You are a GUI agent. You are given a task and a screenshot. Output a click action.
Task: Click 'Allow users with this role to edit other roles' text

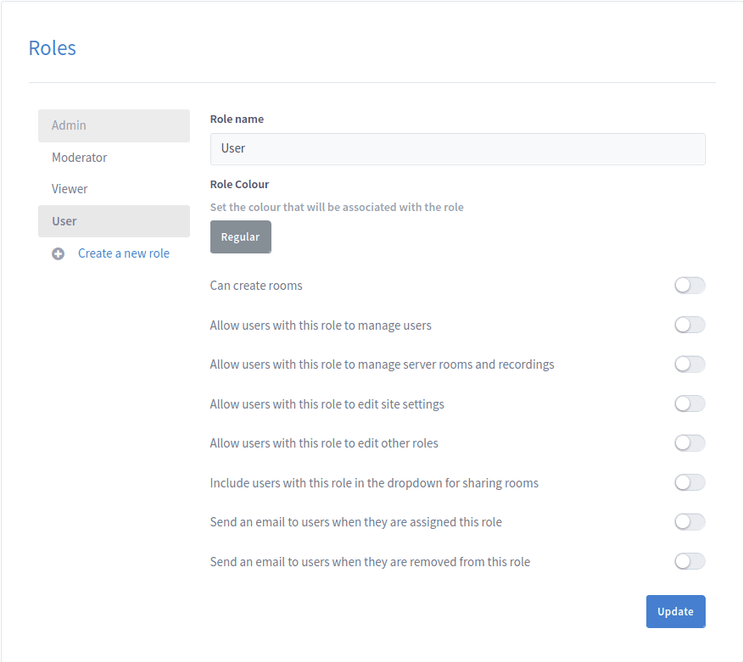[324, 443]
